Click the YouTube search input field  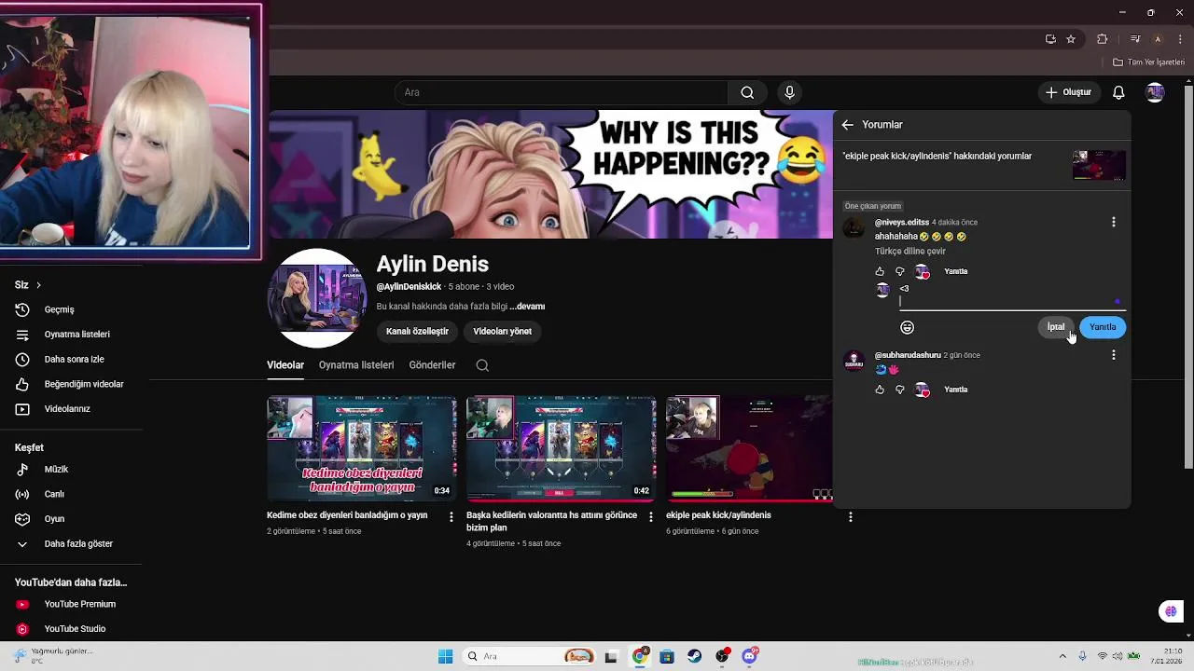pos(562,92)
